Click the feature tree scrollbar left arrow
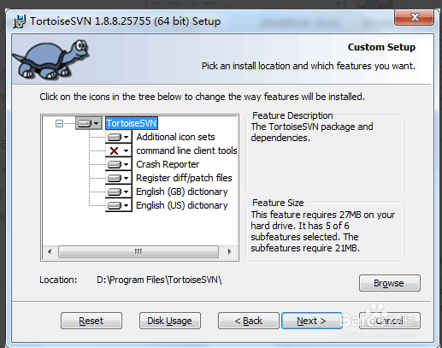 (x=50, y=252)
